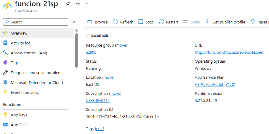Refresh the function app overview
This screenshot has height=134, width=269.
coord(123,22)
